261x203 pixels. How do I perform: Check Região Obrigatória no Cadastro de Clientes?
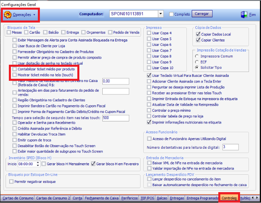coord(14,100)
